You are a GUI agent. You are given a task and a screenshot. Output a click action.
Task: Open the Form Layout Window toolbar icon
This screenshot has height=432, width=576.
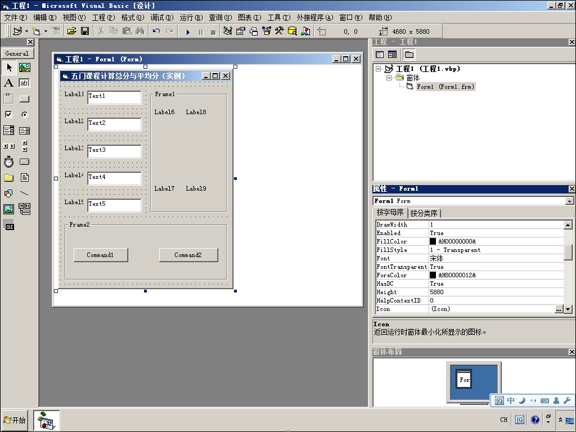[254, 31]
